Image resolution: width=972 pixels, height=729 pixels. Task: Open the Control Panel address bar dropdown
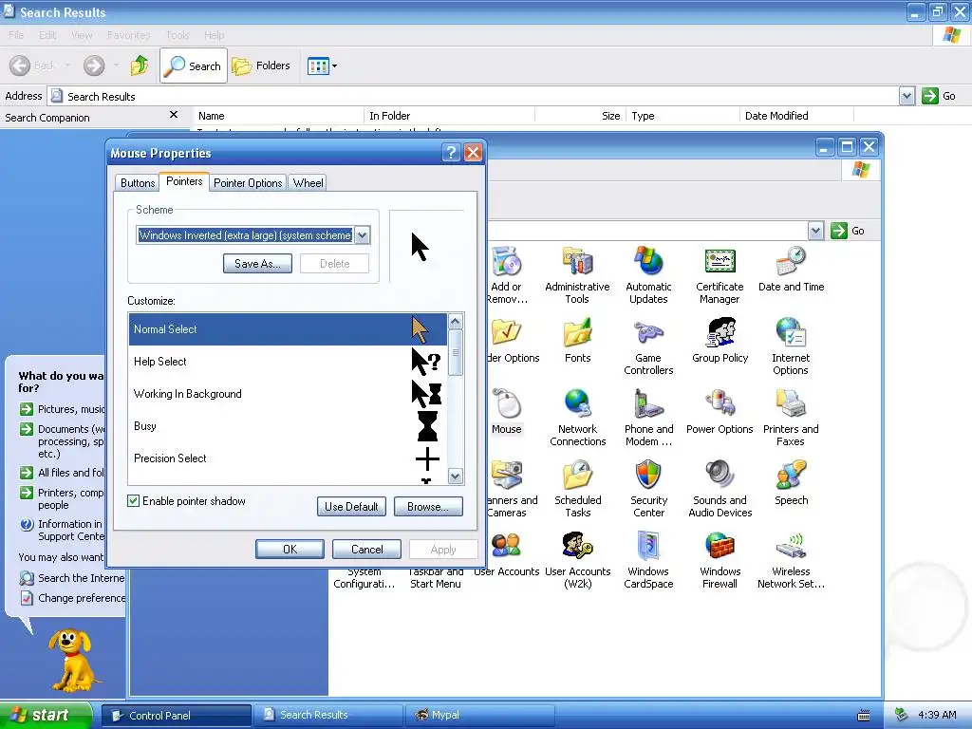pos(815,231)
